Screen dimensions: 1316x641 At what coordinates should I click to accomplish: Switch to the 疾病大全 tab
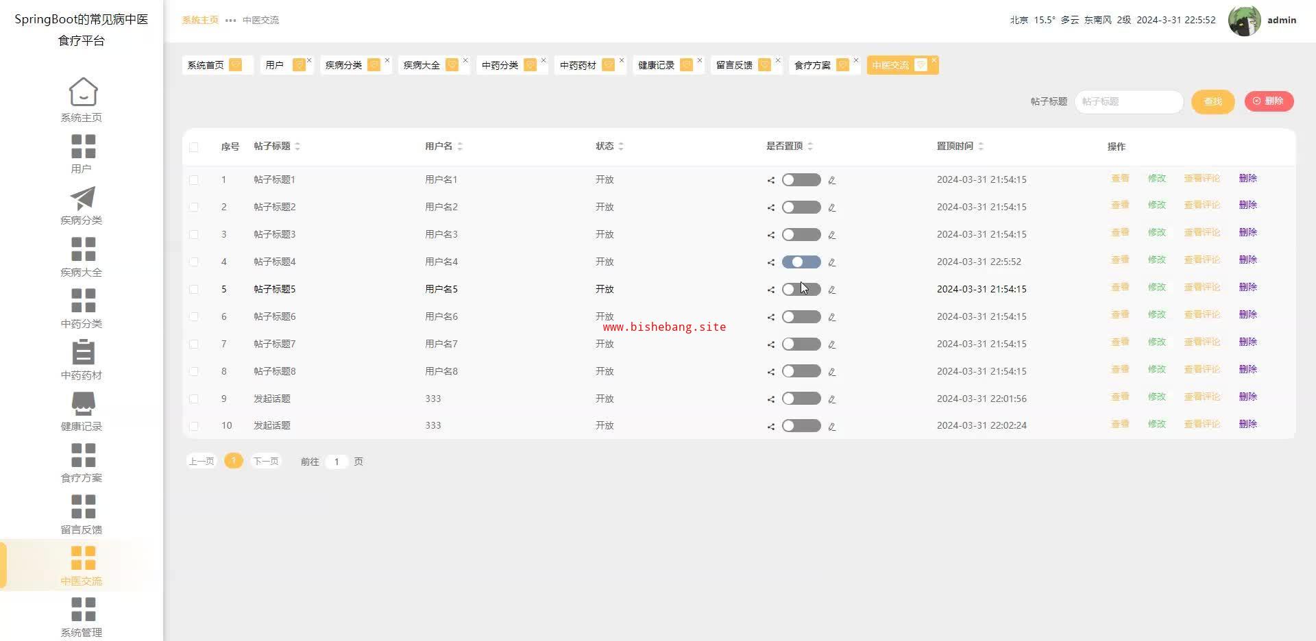pos(422,65)
